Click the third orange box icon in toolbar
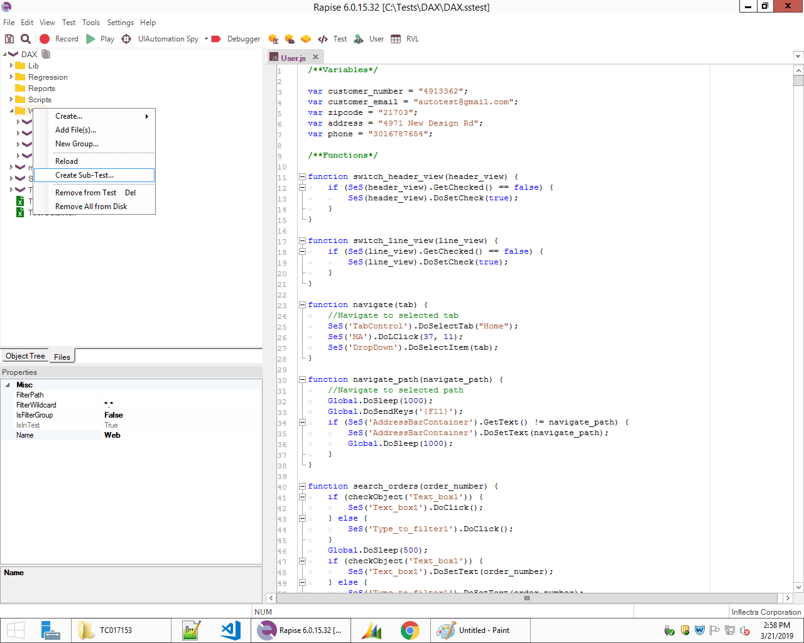This screenshot has height=643, width=804. pyautogui.click(x=306, y=39)
